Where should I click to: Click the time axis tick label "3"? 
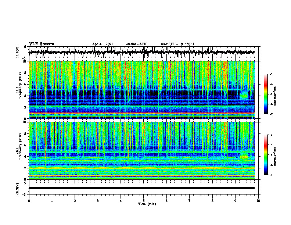click(98, 201)
